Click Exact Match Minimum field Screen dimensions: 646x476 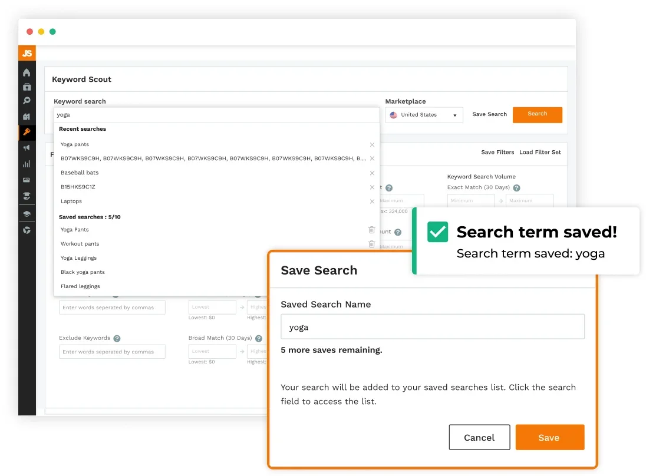click(x=471, y=200)
